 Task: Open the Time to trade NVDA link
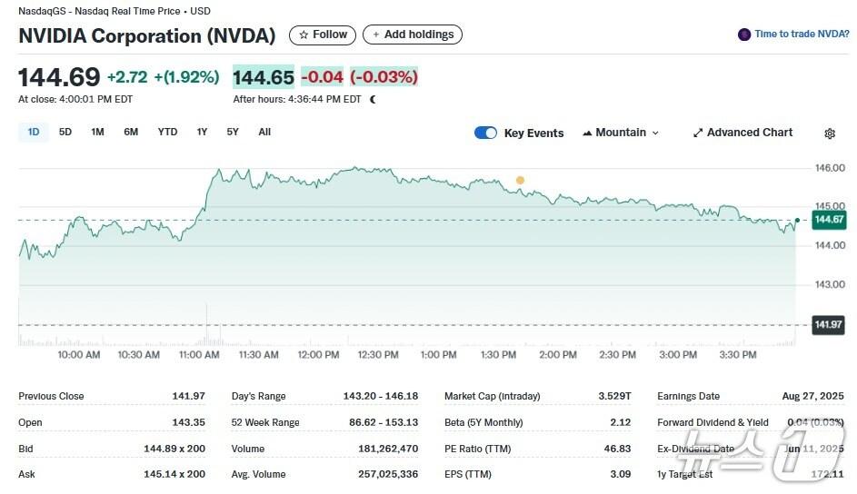(x=801, y=35)
